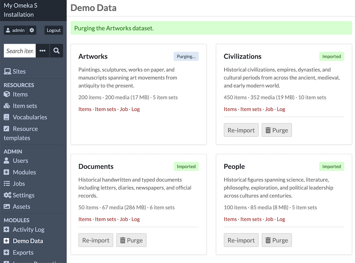Click trash icon on Documents Purge
Screen dimensions: 355x263
pos(122,240)
